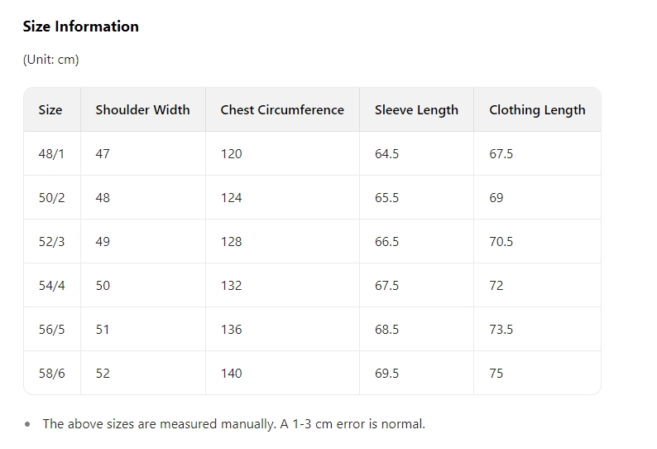Click the Clothing Length column header
Viewport: 657px width, 449px height.
[x=537, y=109]
